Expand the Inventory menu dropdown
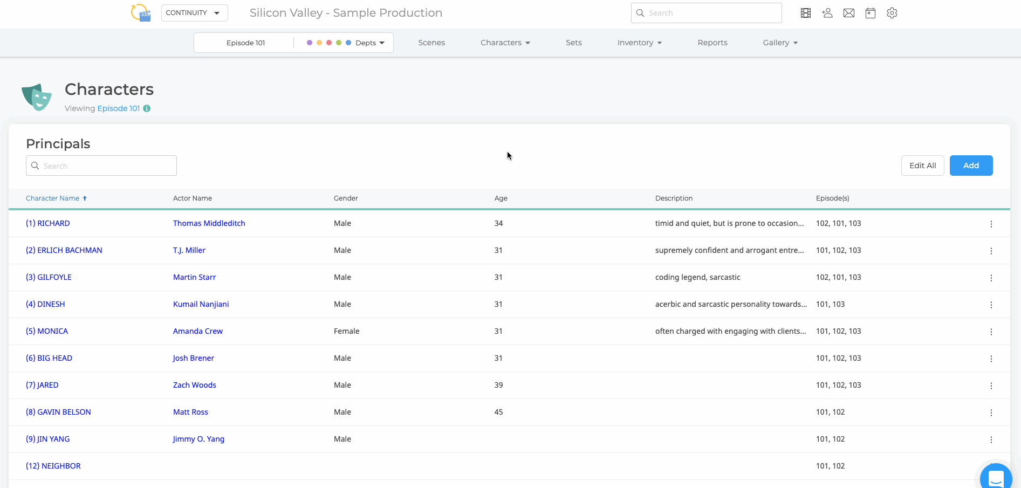1021x488 pixels. click(640, 43)
